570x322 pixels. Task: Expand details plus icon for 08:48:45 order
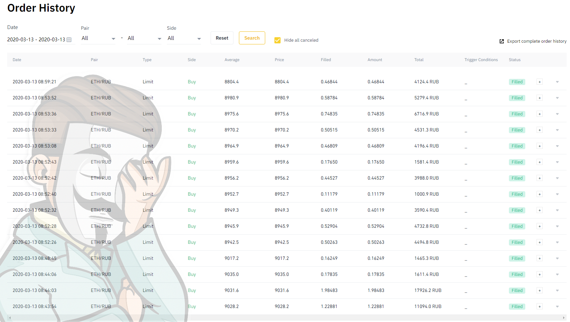tap(540, 258)
